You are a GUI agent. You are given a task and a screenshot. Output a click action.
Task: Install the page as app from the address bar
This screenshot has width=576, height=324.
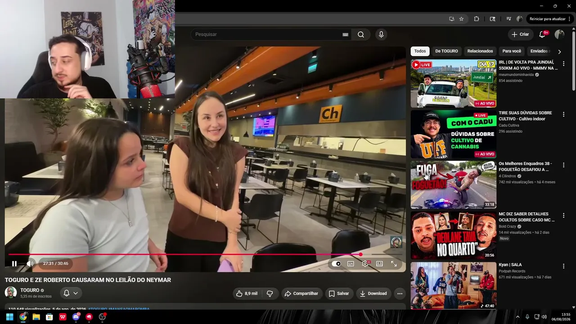(451, 19)
